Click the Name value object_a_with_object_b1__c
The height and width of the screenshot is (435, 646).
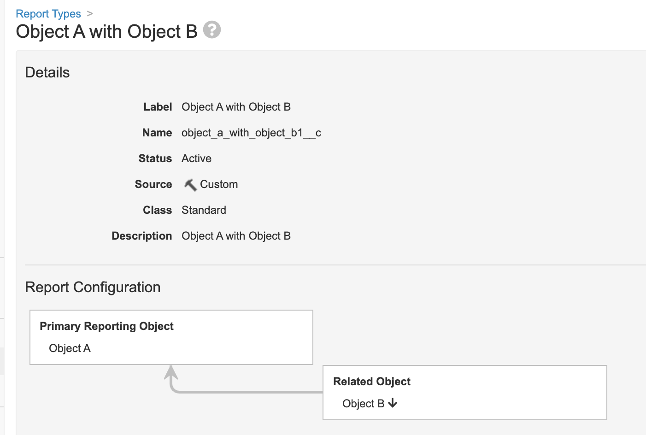251,133
